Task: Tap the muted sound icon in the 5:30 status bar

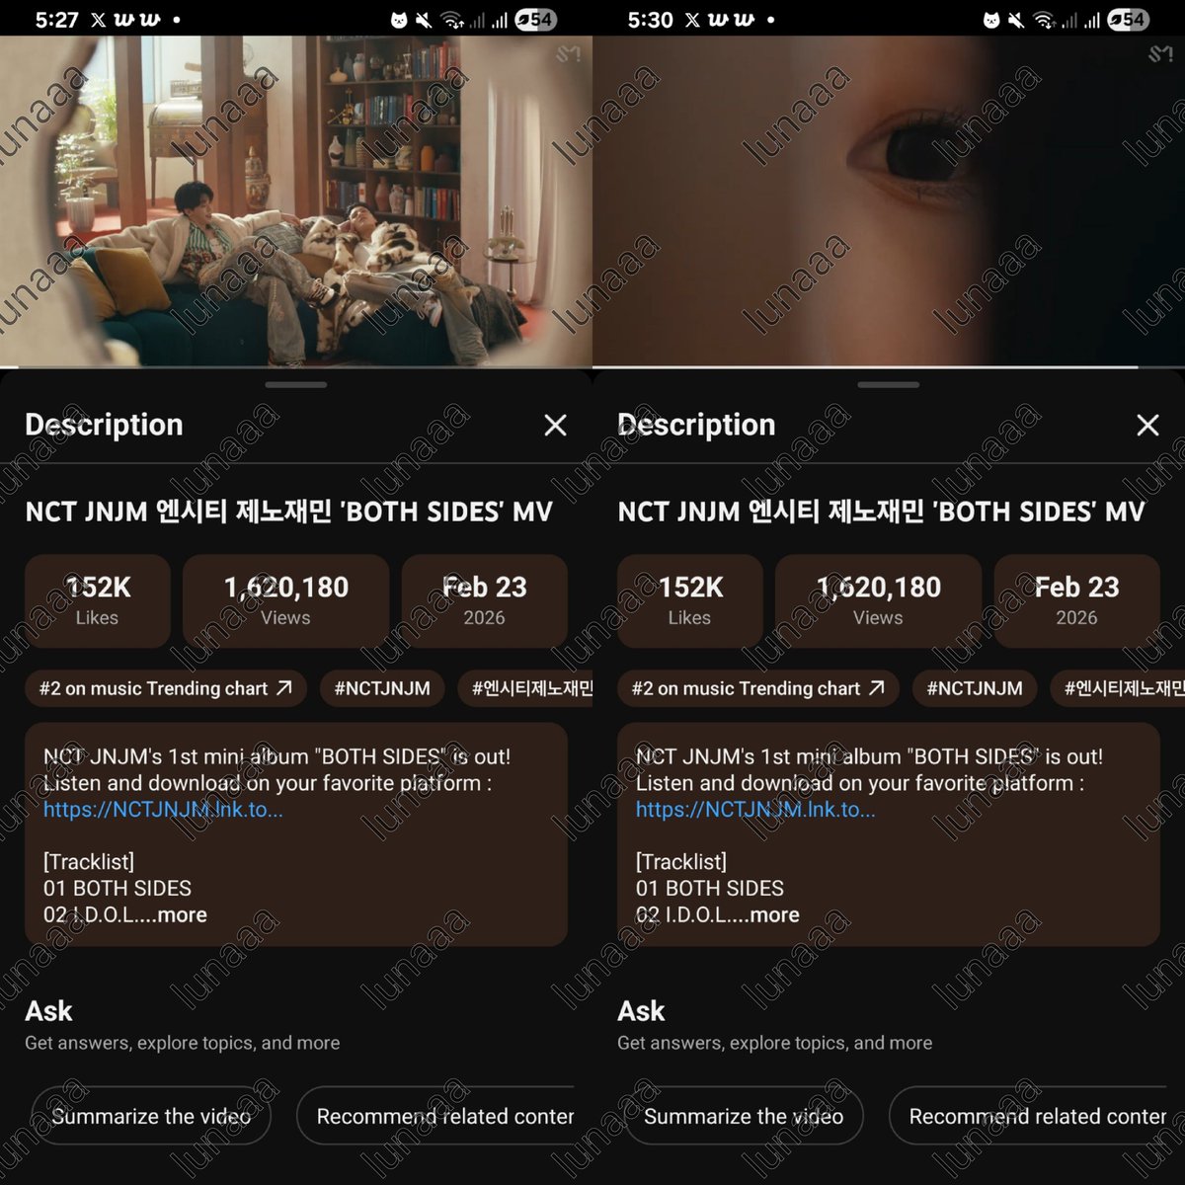Action: [1016, 20]
